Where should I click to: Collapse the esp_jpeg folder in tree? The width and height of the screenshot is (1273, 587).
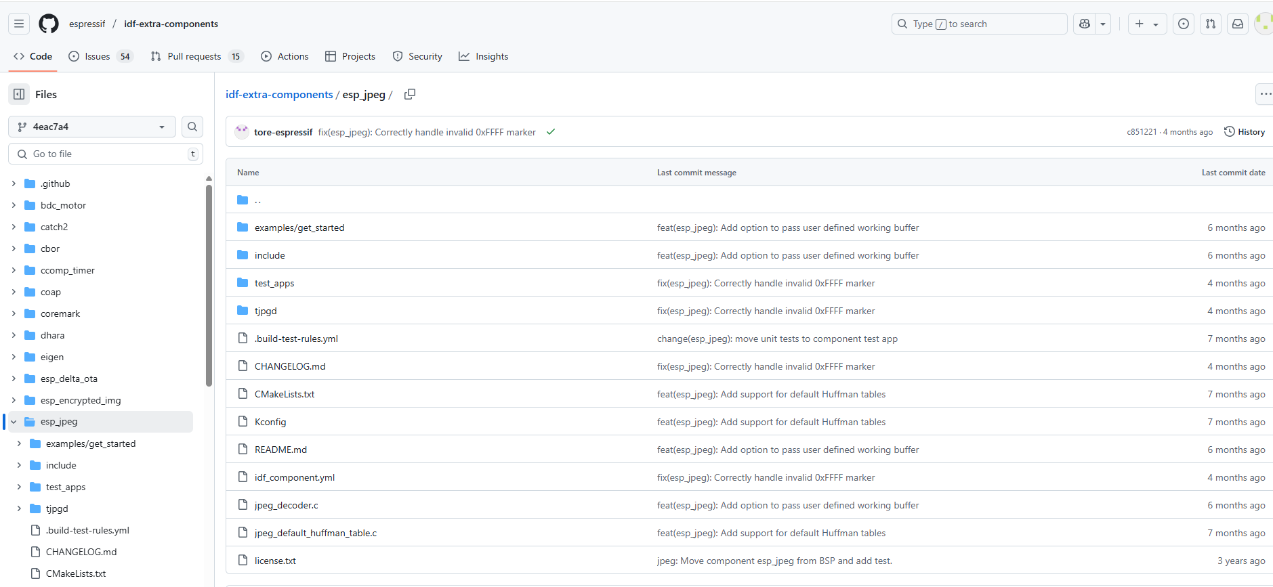coord(14,422)
